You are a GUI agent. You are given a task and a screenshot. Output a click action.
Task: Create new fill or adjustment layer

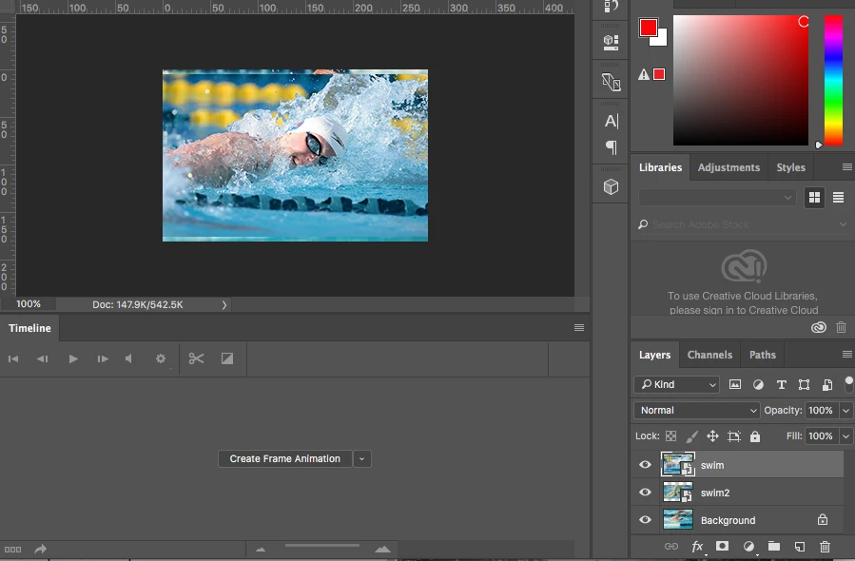[x=748, y=547]
